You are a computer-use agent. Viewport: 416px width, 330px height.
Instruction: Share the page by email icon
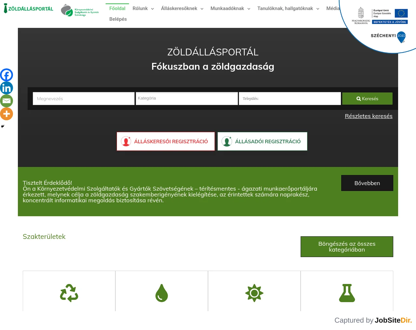6,101
